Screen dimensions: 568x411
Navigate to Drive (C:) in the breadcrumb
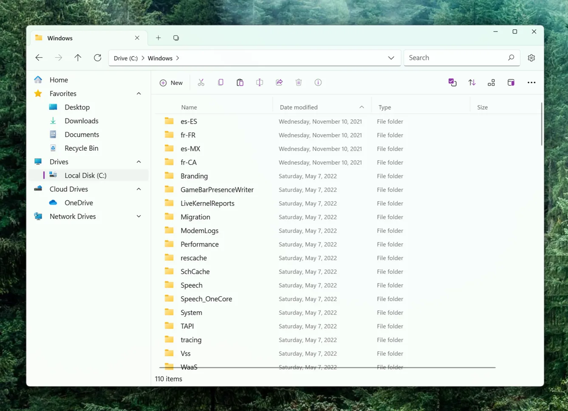coord(125,58)
